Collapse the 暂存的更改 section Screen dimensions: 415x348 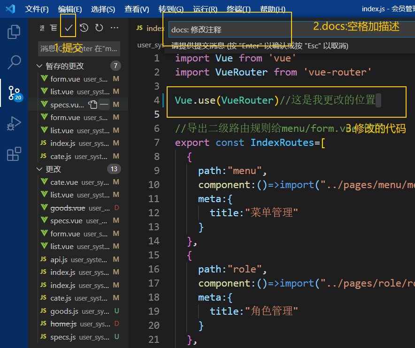pyautogui.click(x=39, y=66)
